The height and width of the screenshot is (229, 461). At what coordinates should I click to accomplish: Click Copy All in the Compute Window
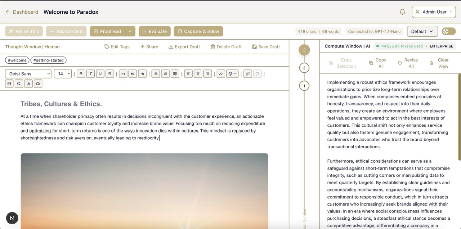(x=377, y=63)
